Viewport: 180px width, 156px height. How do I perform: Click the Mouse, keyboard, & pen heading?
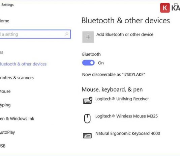(x=112, y=89)
